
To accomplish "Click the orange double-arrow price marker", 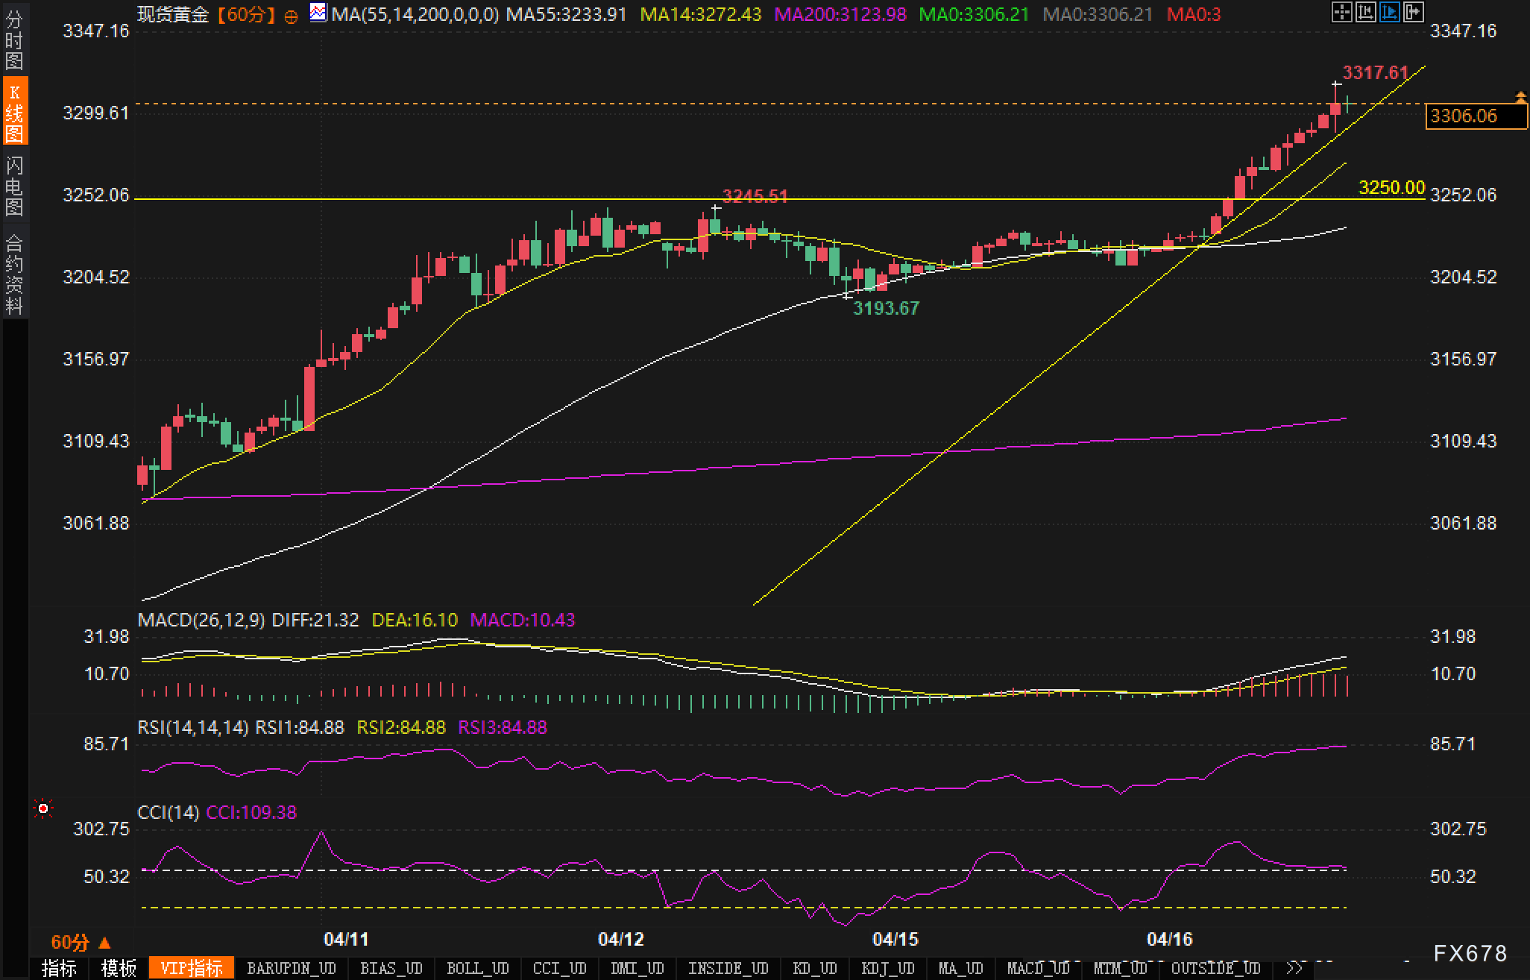I will click(x=1520, y=97).
